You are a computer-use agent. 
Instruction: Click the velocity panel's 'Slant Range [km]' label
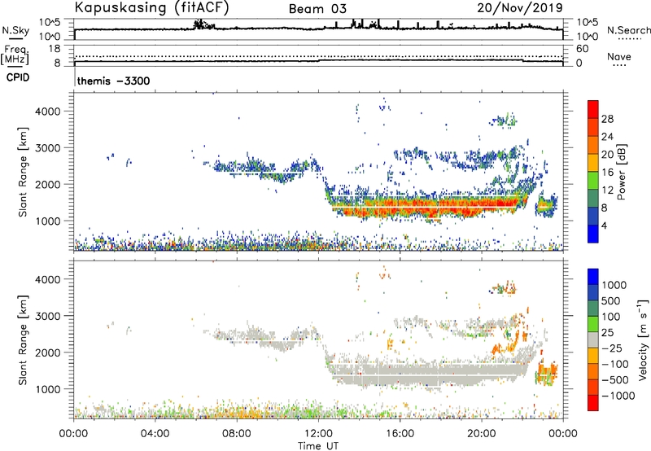click(23, 340)
